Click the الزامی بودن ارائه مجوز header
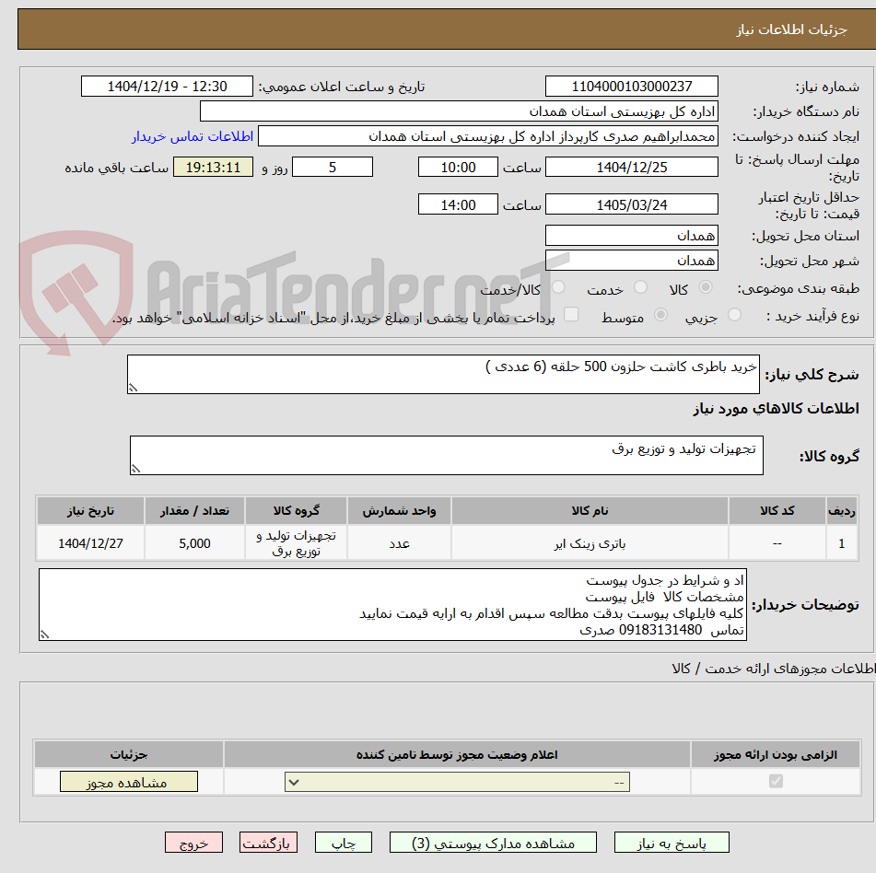The height and width of the screenshot is (873, 876). [776, 754]
